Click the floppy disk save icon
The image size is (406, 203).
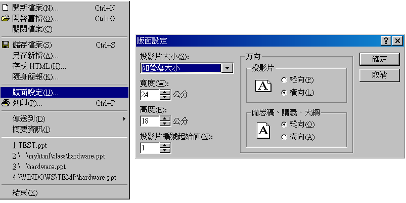tap(6, 45)
